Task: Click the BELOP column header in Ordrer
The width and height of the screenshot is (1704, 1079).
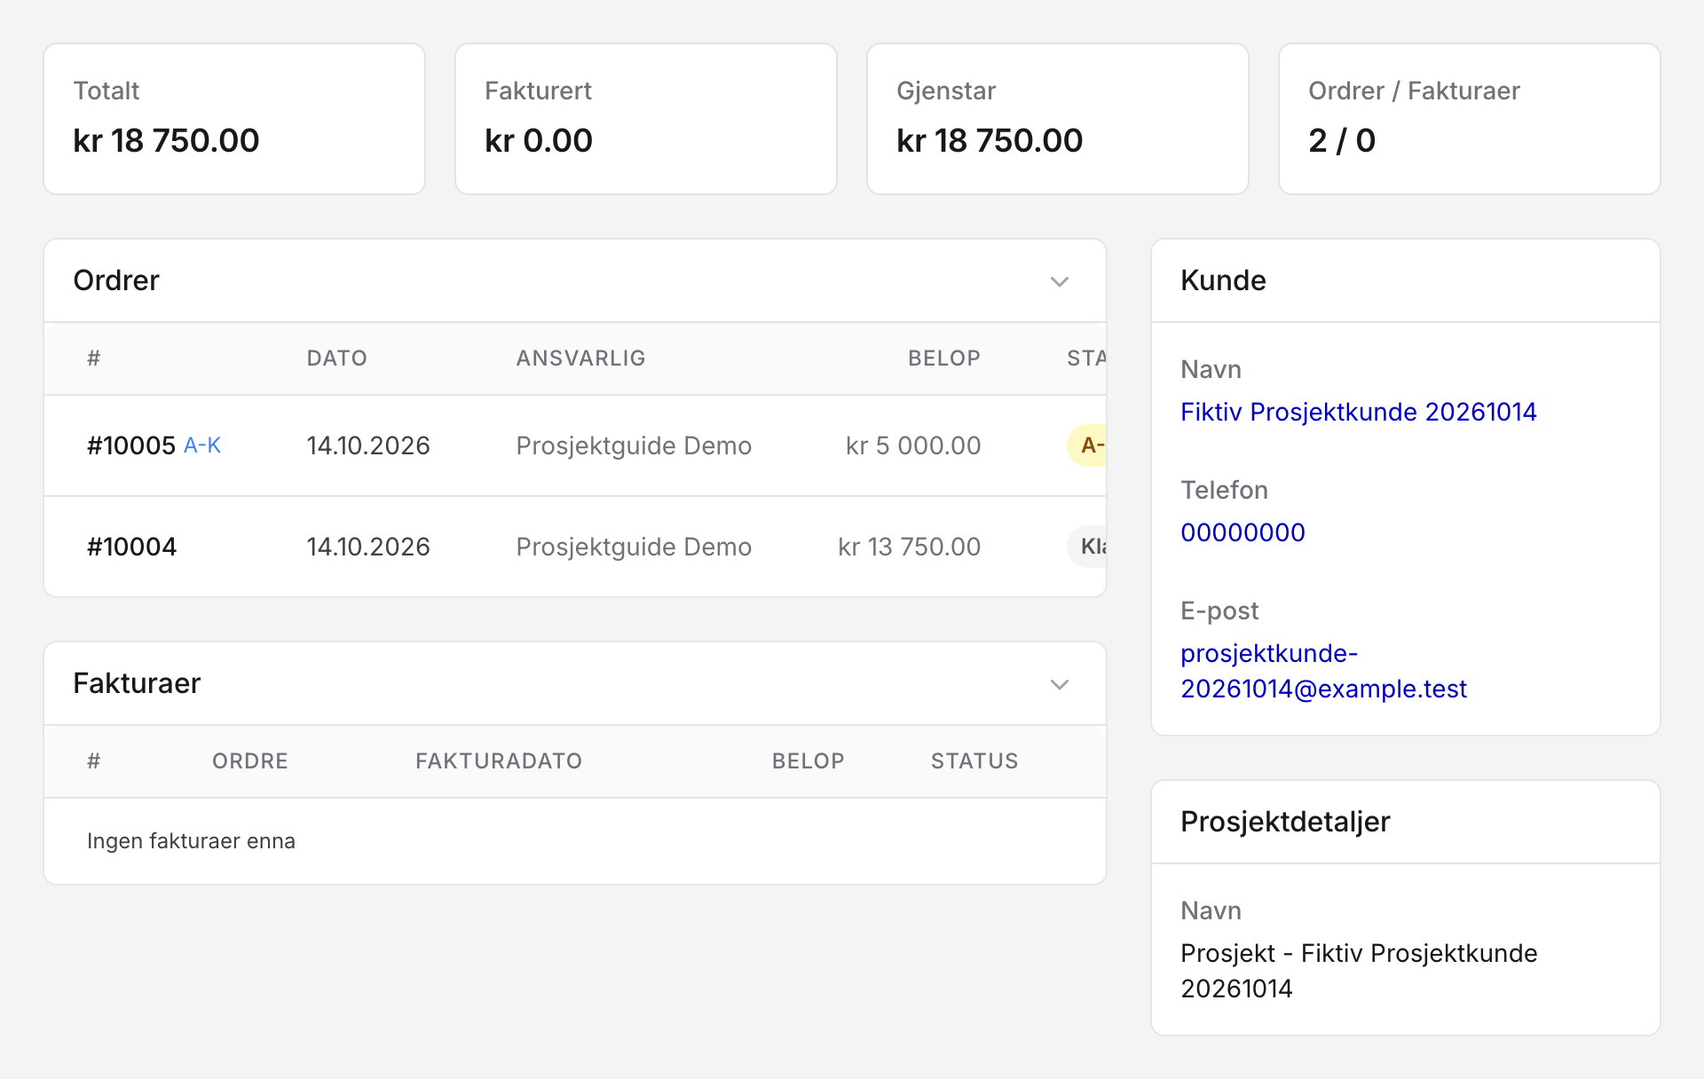Action: tap(944, 358)
